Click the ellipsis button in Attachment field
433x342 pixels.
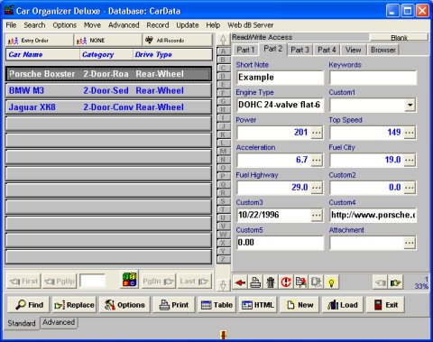coord(410,243)
